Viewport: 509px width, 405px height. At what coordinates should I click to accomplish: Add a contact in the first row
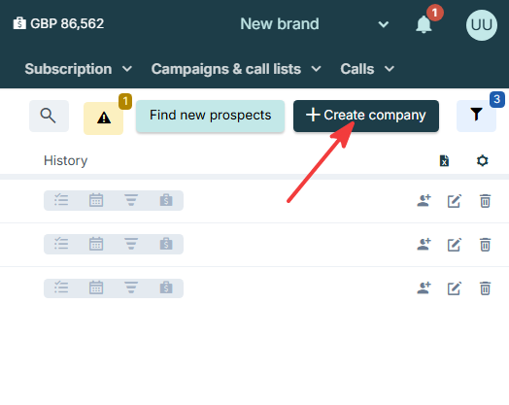[424, 201]
